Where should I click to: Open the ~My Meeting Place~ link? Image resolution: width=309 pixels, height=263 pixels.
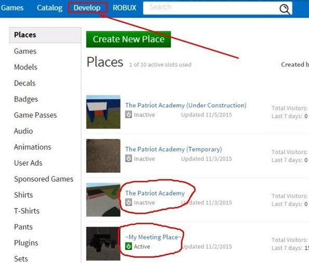tap(153, 237)
